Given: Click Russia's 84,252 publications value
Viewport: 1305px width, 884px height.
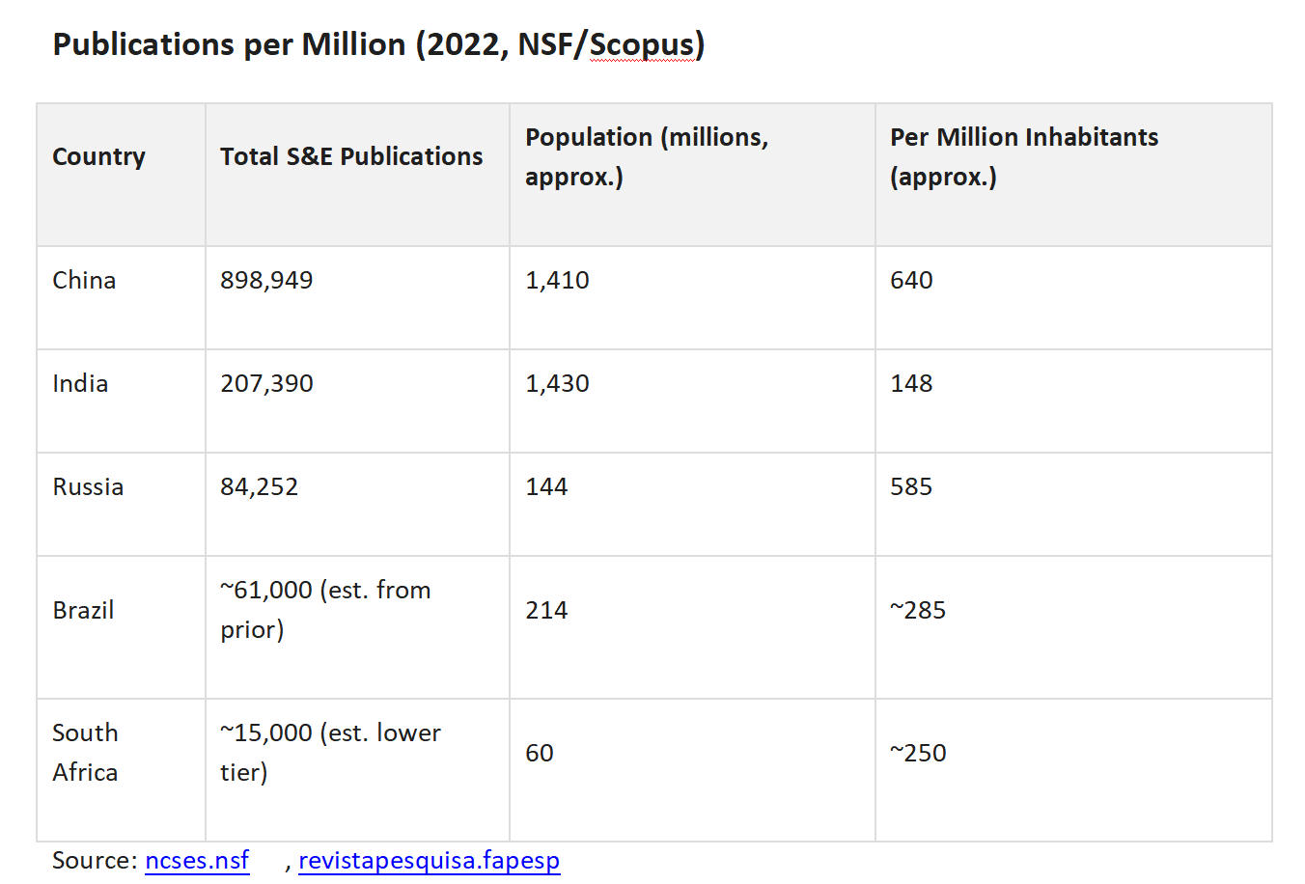Looking at the screenshot, I should [x=259, y=486].
